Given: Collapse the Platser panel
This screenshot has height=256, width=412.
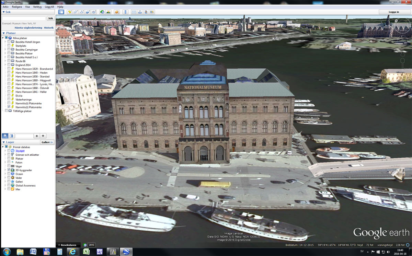Looking at the screenshot, I should coord(3,33).
